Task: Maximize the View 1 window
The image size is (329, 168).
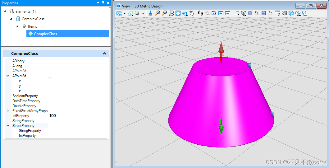Action: click(311, 6)
